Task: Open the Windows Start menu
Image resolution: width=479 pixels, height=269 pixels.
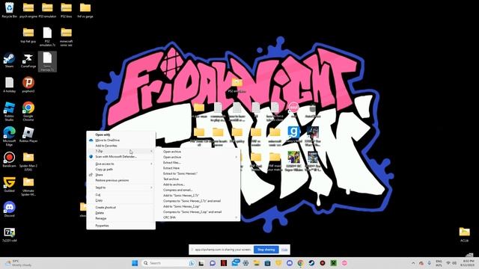Action: tap(135, 263)
